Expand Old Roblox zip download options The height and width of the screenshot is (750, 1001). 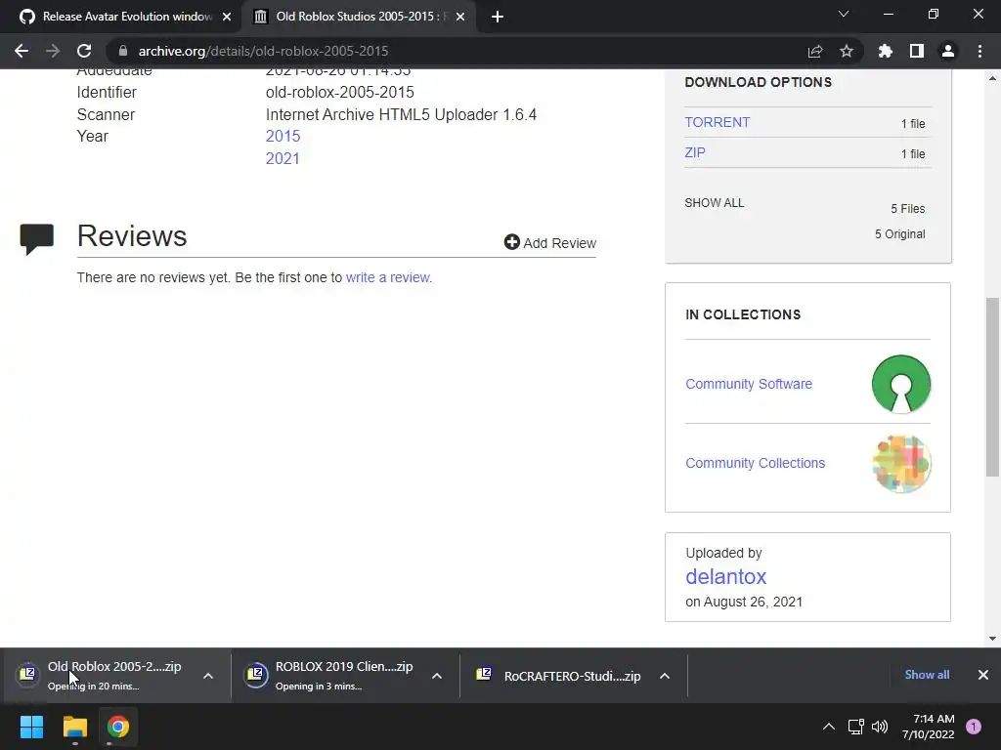[208, 676]
